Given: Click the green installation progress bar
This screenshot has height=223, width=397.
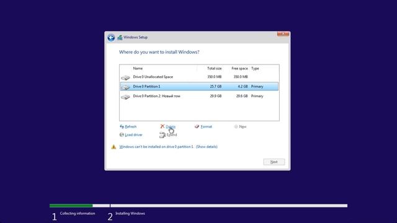Looking at the screenshot, I should pos(71,206).
